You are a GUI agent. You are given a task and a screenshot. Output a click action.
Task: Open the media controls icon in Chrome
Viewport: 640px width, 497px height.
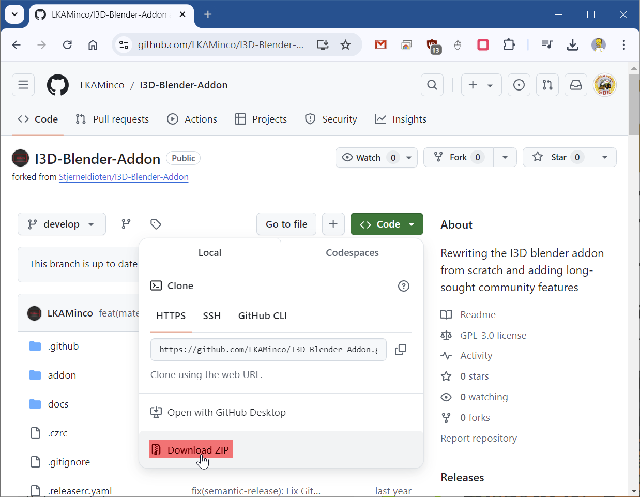pyautogui.click(x=547, y=45)
